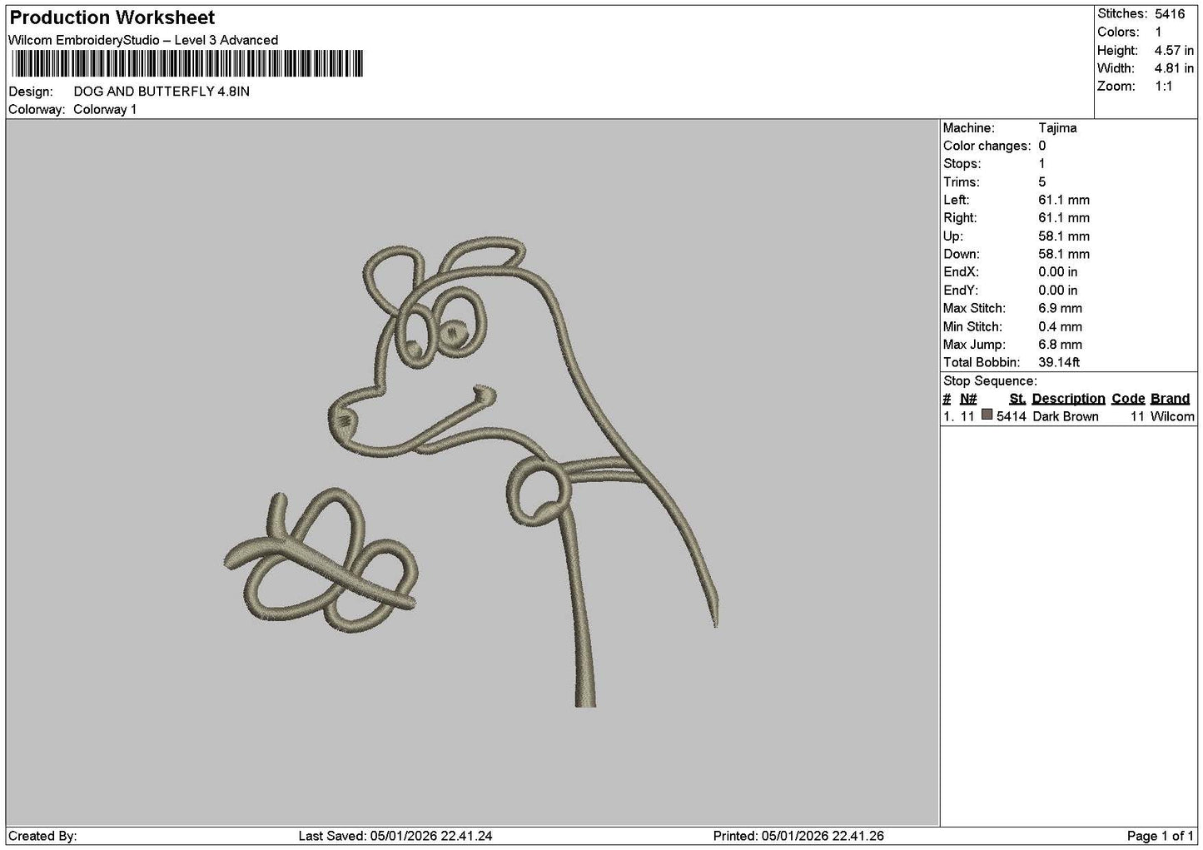This screenshot has height=850, width=1203.
Task: Click the Code column header
Action: [x=1128, y=399]
